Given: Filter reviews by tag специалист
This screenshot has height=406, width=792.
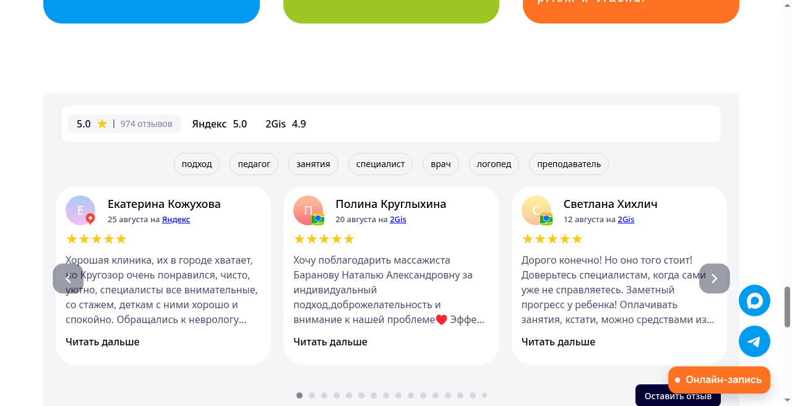Looking at the screenshot, I should [381, 164].
